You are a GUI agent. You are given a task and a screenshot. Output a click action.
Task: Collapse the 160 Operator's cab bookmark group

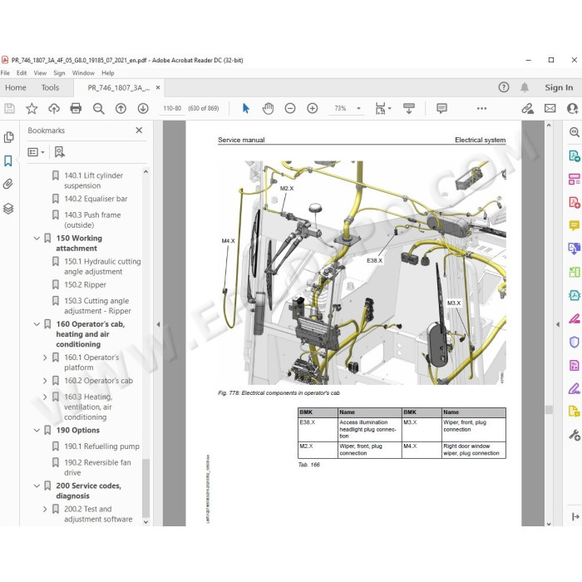[37, 324]
